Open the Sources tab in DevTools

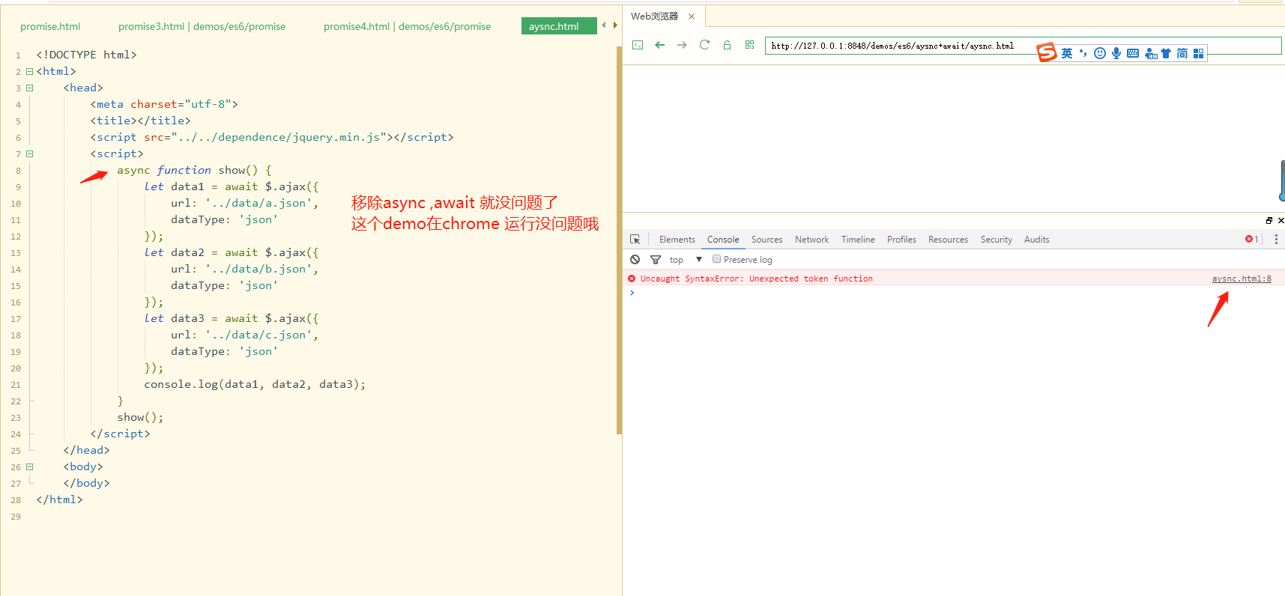[x=767, y=240]
